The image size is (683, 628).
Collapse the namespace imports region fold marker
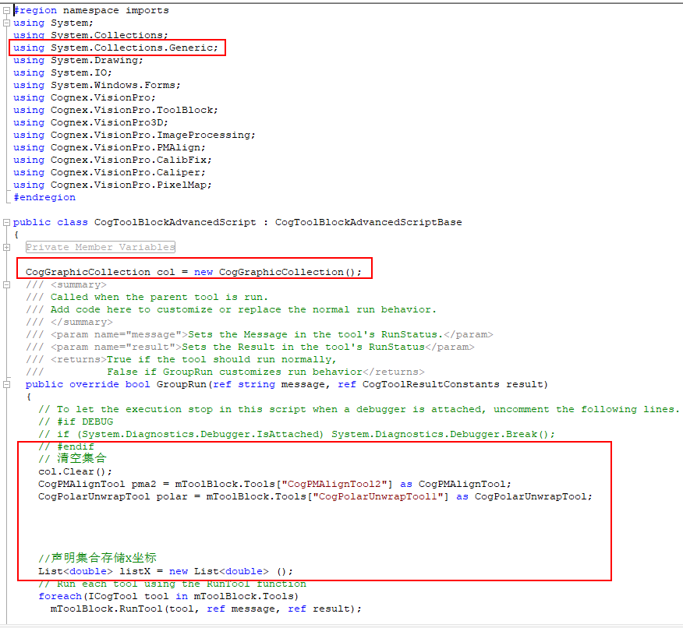[6, 10]
